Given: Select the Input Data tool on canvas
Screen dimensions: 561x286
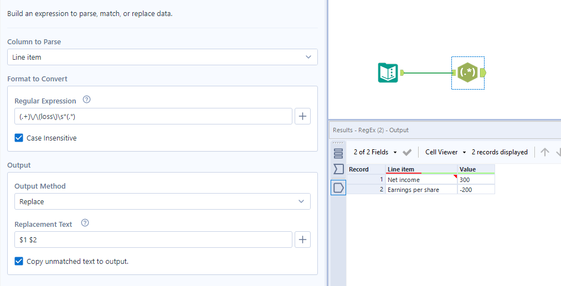Looking at the screenshot, I should [388, 72].
